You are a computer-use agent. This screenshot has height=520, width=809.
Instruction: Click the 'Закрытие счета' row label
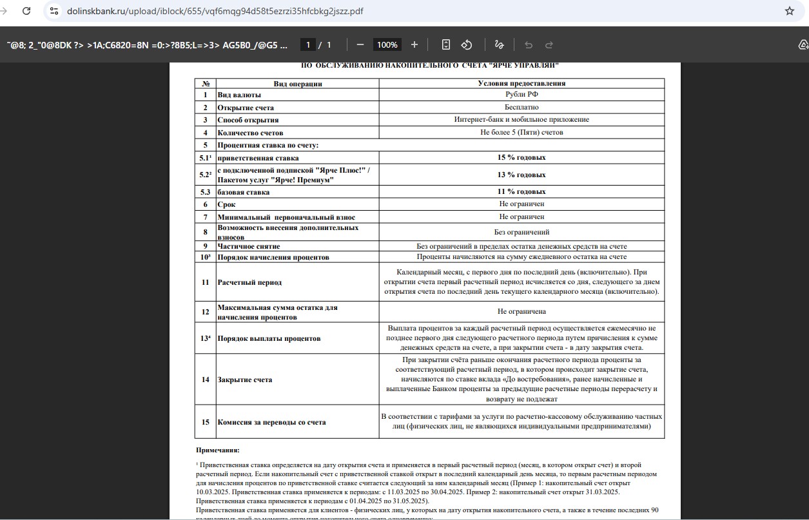pyautogui.click(x=245, y=380)
